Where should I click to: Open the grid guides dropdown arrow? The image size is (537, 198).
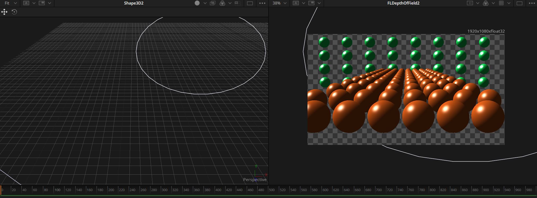(509, 3)
